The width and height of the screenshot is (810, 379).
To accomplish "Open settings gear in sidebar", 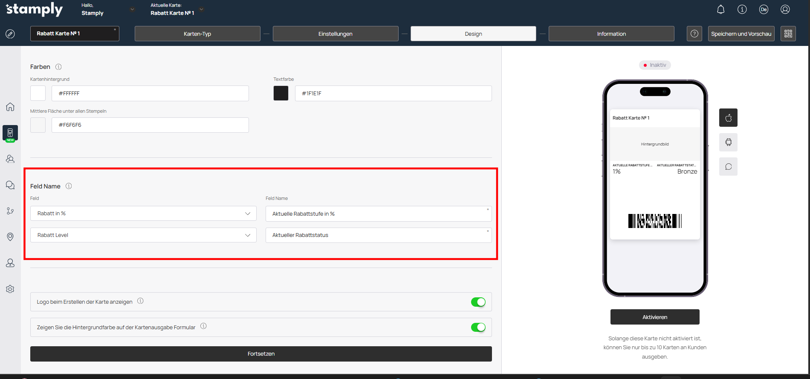I will coord(10,289).
